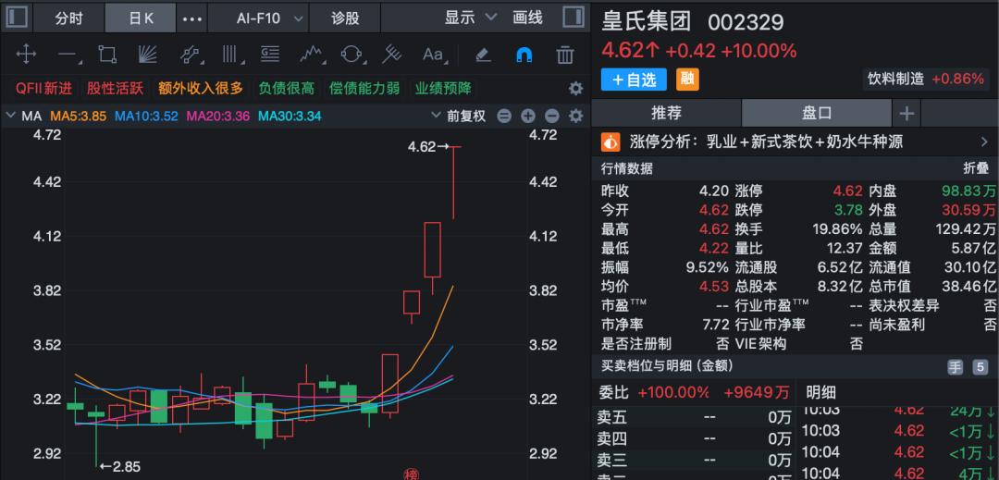
Task: Switch to the 分时 chart tab
Action: coord(68,18)
